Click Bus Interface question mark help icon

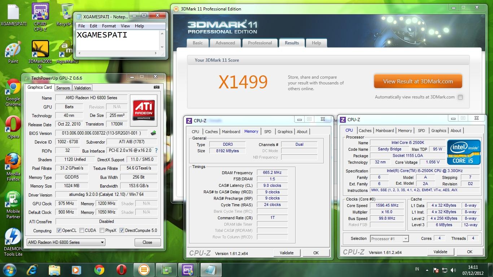tap(156, 151)
